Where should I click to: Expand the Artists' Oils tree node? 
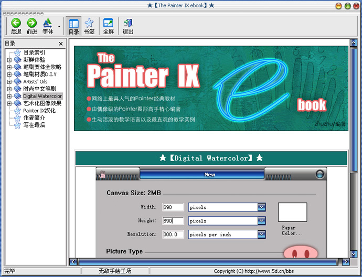(9, 82)
